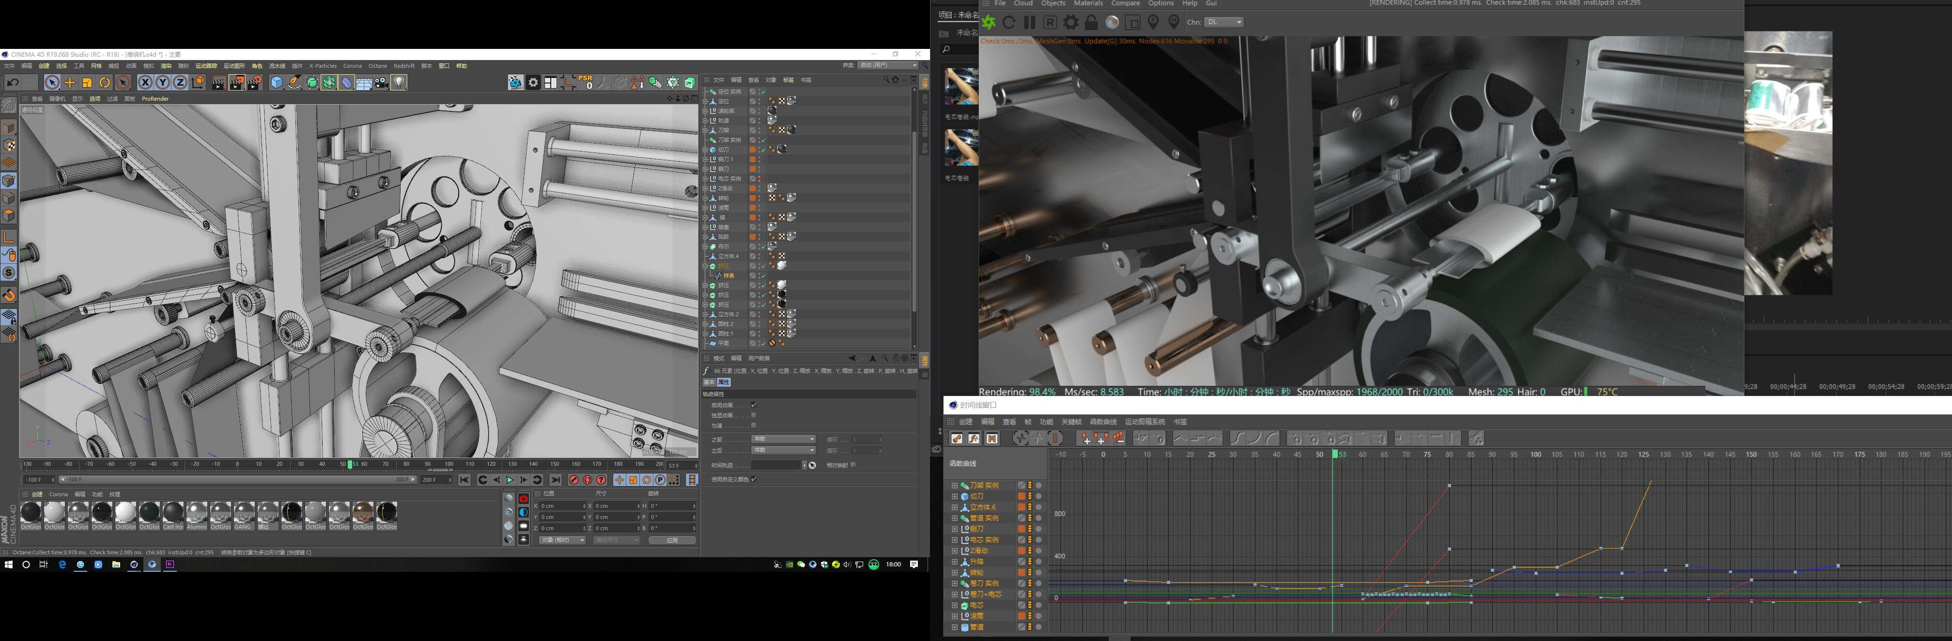
Task: Toggle the 启用动画 checkbox
Action: coord(753,405)
